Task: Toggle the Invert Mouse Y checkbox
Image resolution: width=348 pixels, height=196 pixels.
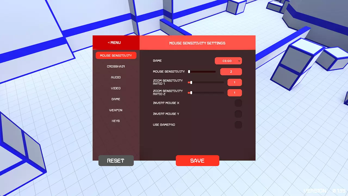Action: click(x=238, y=114)
